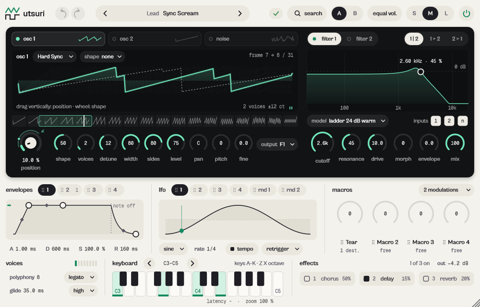Select parallel filter routing 1|2
Screen dimensions: 480x307
click(414, 39)
